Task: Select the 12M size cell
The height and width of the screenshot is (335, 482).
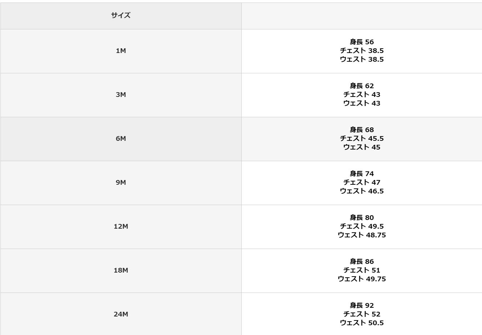Action: [x=121, y=226]
